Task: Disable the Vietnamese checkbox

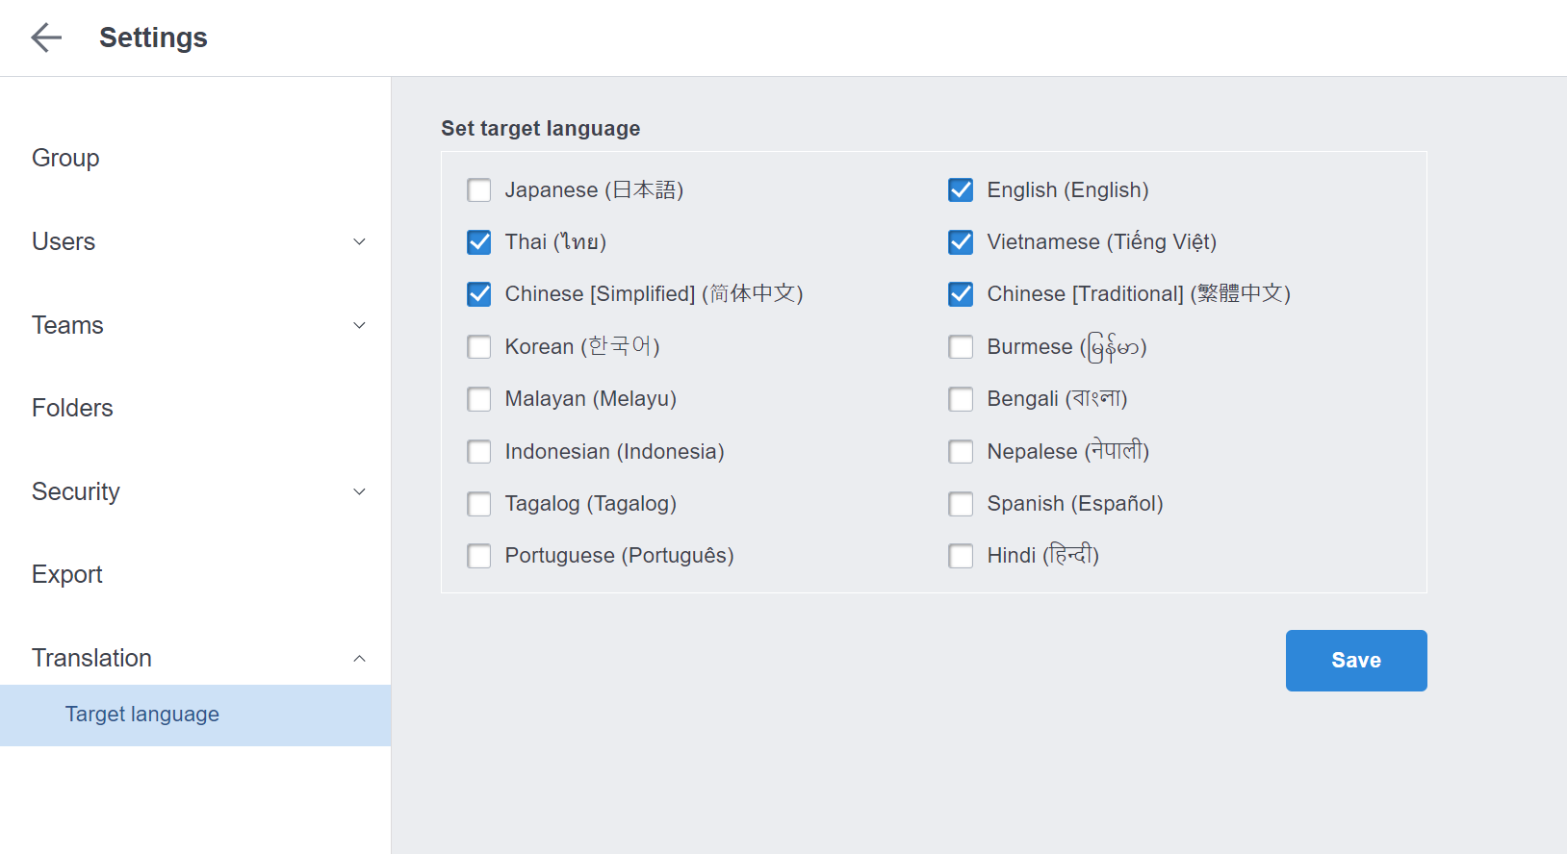Action: (961, 242)
